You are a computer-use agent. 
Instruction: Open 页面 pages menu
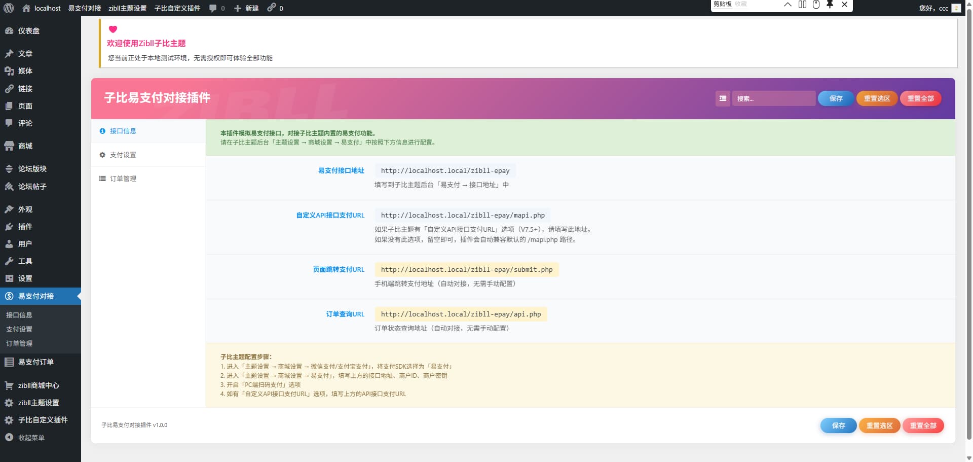41,106
